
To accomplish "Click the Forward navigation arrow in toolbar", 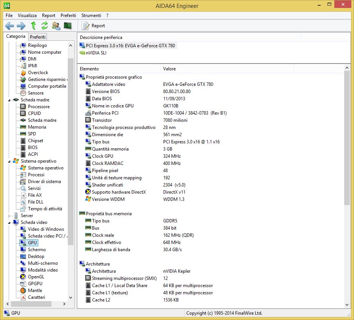I will [x=21, y=26].
